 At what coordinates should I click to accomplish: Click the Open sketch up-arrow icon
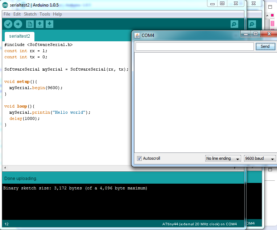40,24
